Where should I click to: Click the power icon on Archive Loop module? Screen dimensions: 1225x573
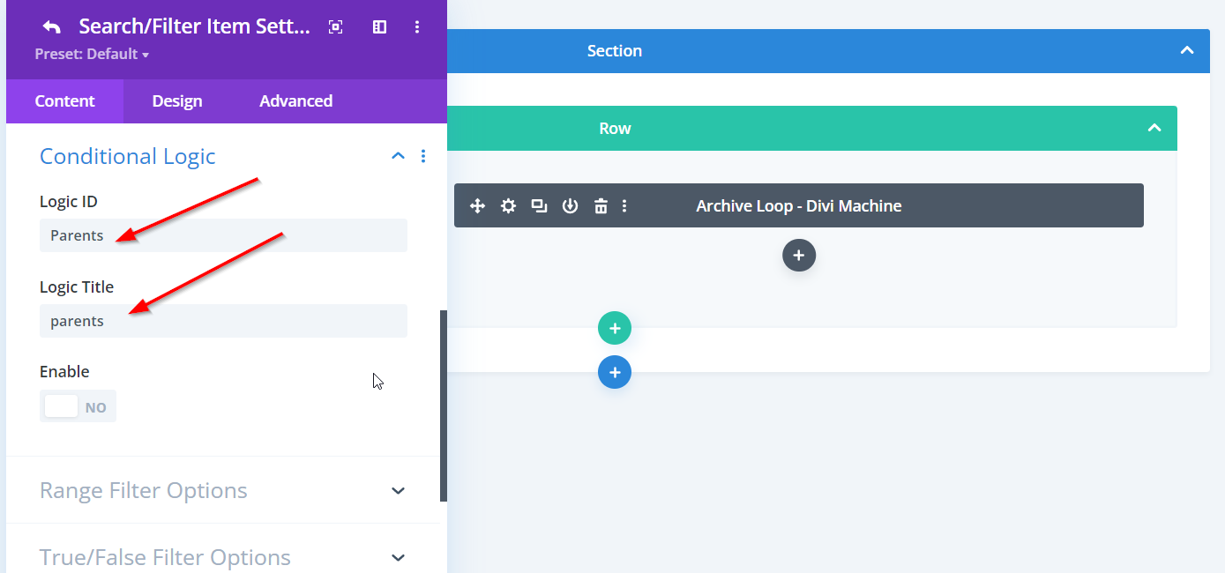[570, 206]
